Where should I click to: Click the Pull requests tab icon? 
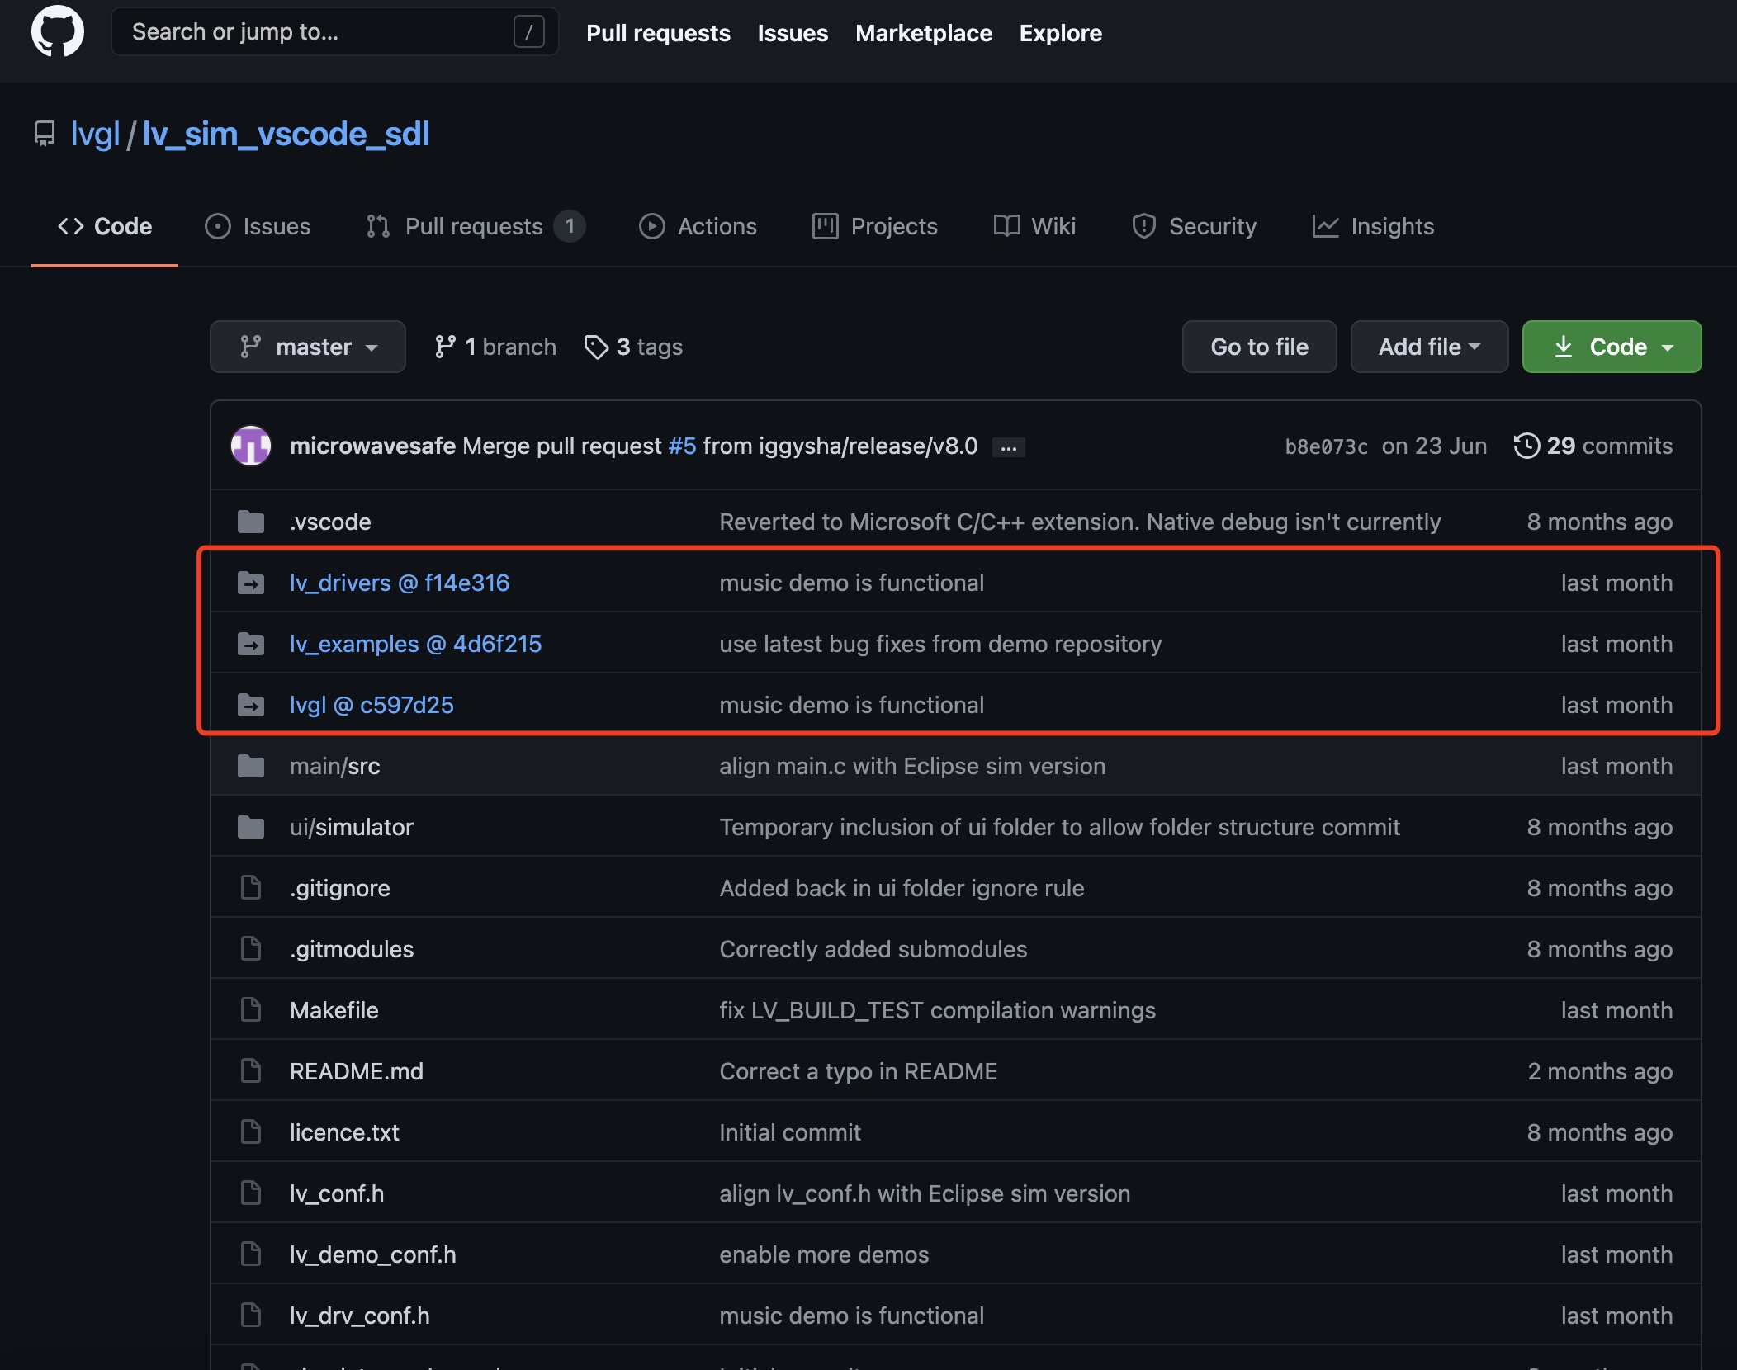[375, 223]
